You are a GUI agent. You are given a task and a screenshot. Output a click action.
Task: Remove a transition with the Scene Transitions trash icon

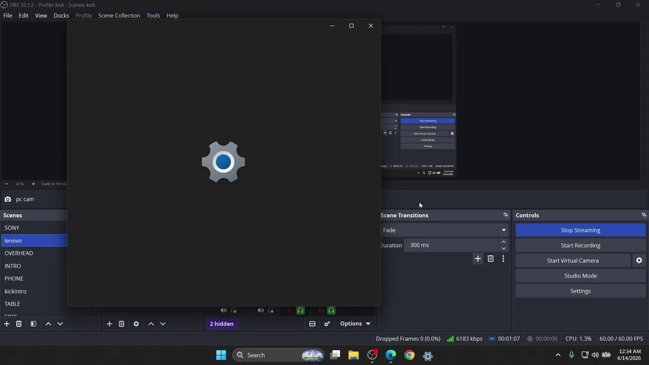490,259
